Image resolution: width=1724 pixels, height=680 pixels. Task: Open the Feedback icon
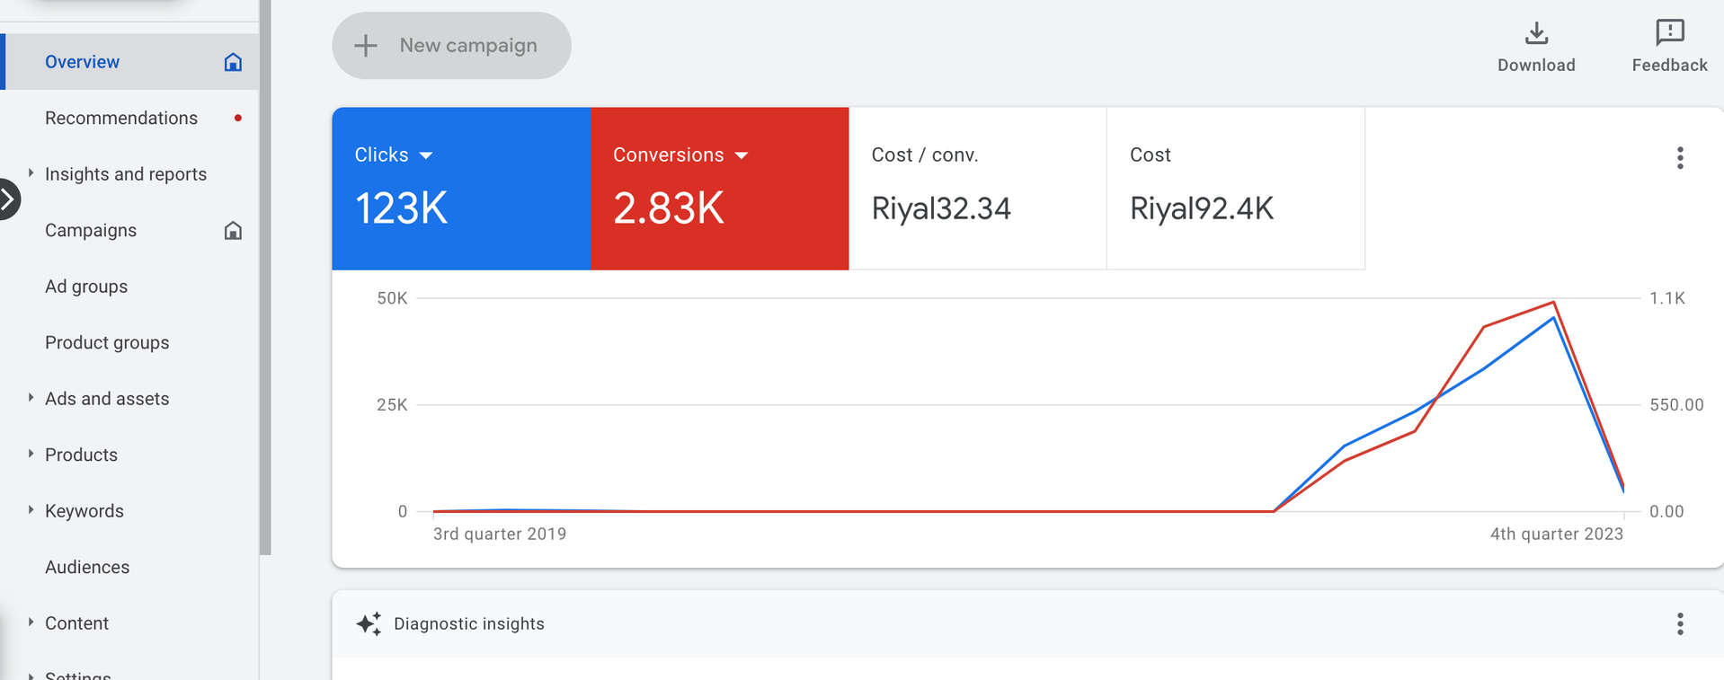(x=1669, y=33)
